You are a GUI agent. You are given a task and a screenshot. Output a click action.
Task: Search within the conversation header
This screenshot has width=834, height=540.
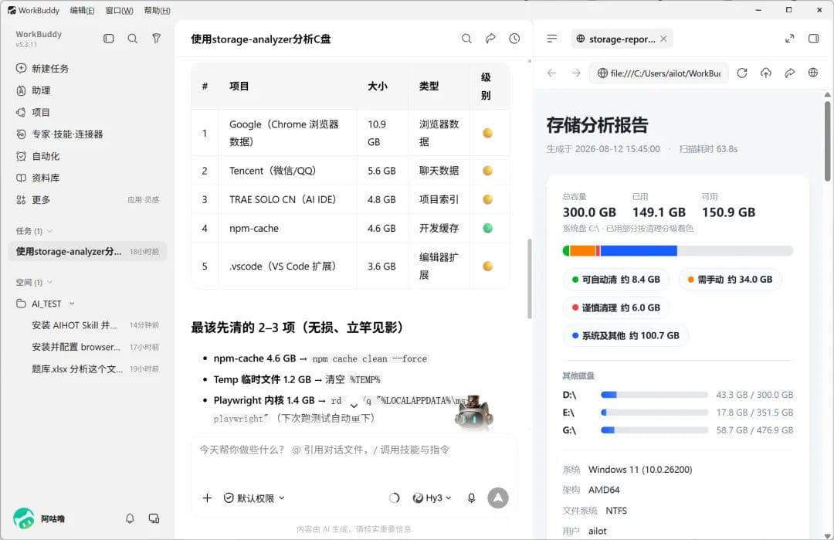[x=466, y=39]
